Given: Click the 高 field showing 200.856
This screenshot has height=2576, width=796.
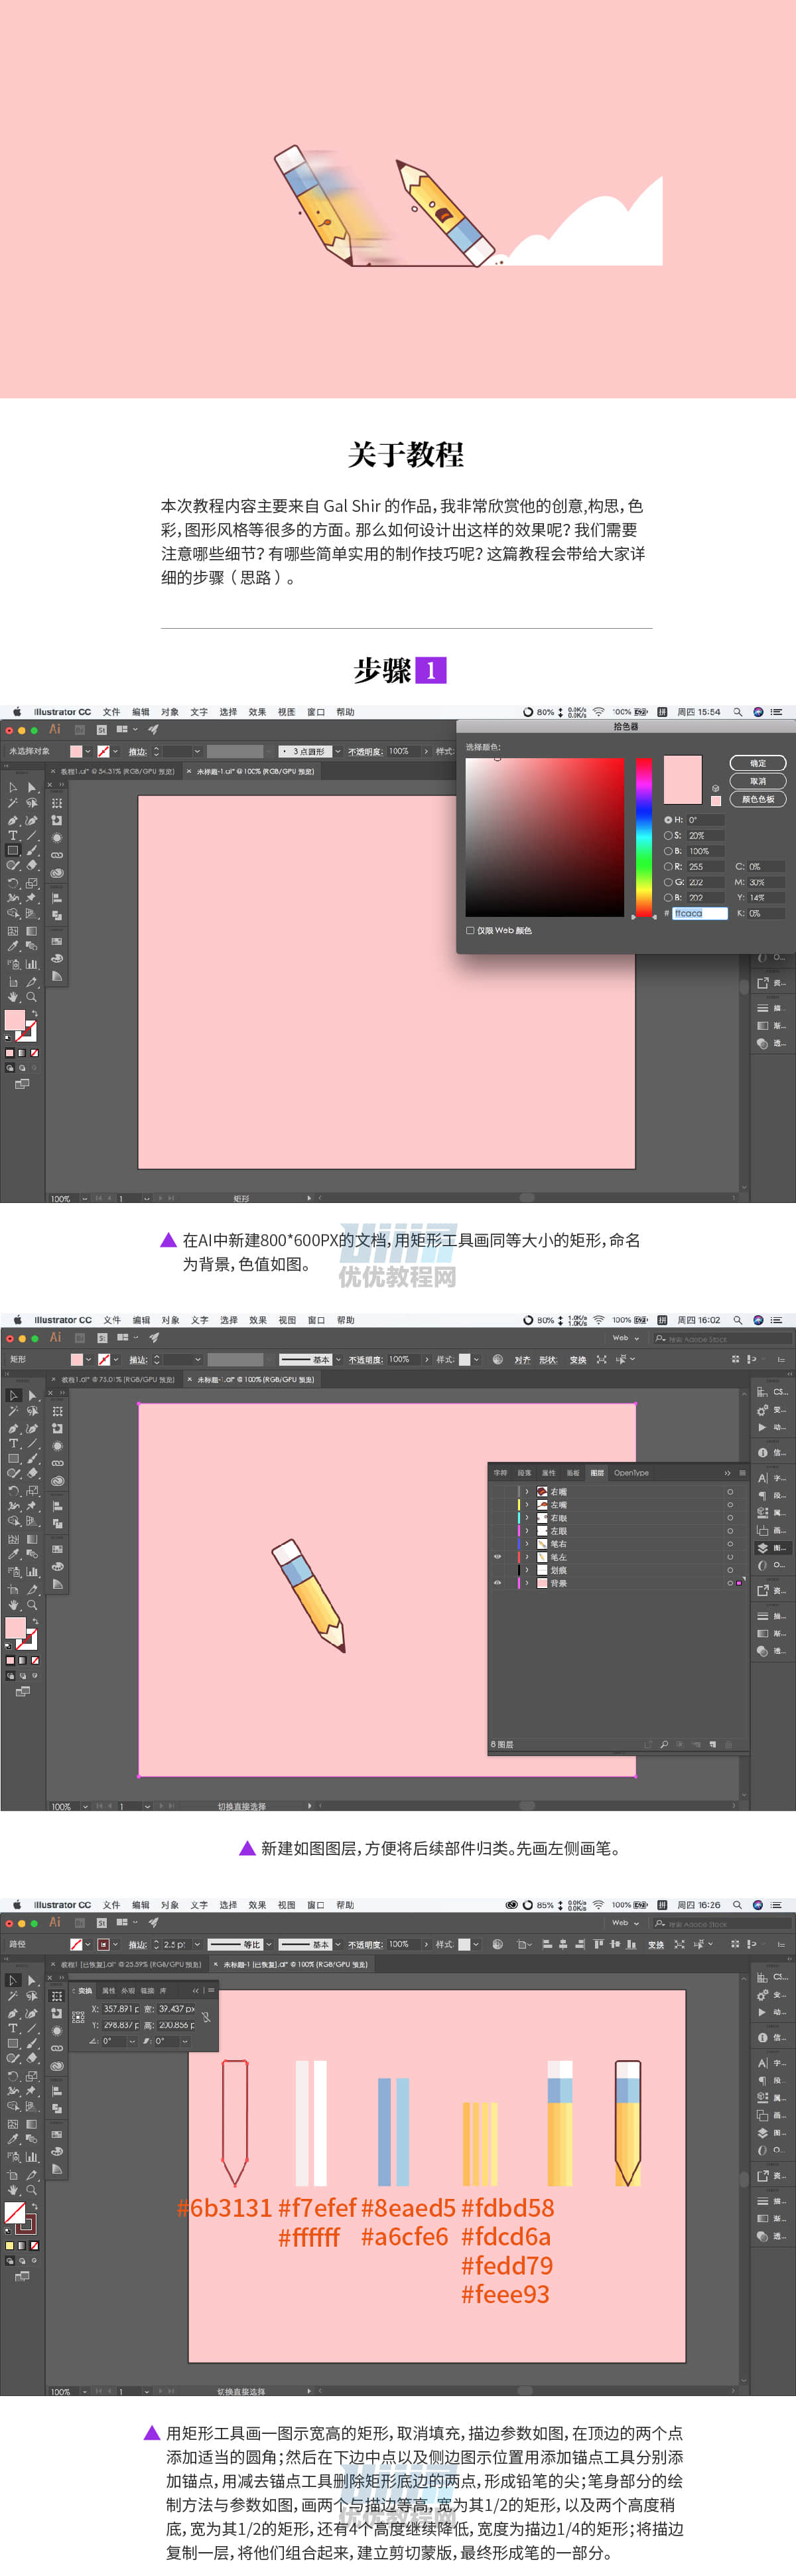Looking at the screenshot, I should pos(176,2025).
